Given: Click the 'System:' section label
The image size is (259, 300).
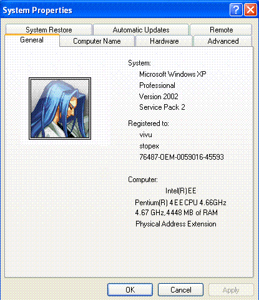Looking at the screenshot, I should [x=139, y=63].
